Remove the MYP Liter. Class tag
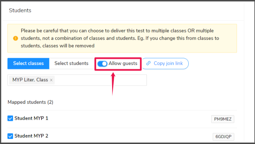Screen dimensions: 255x144 [x=51, y=80]
